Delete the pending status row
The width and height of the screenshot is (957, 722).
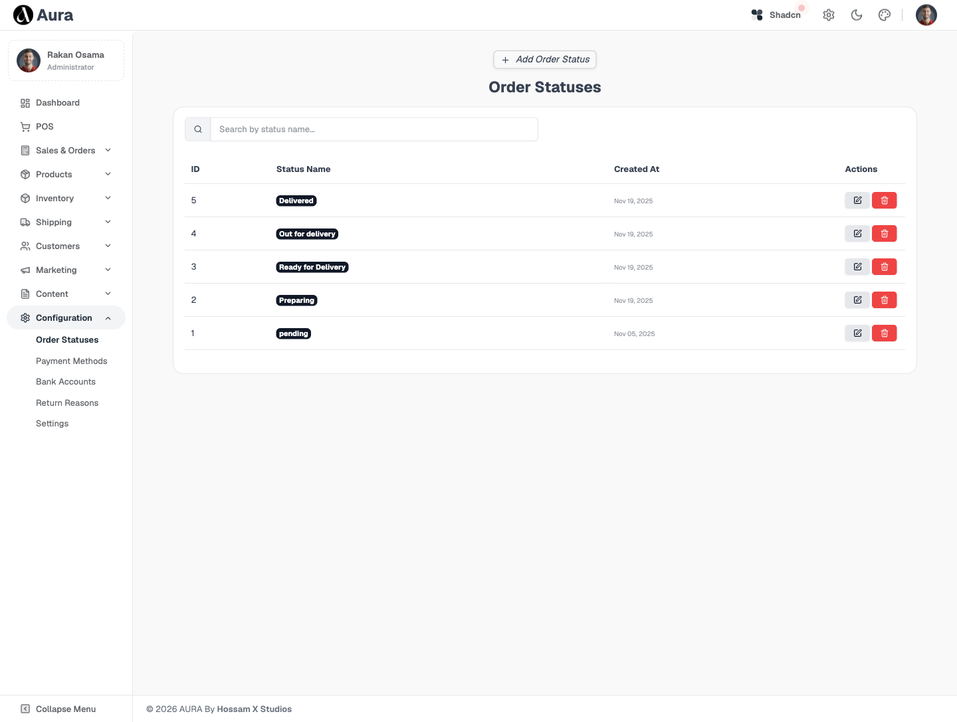[885, 333]
